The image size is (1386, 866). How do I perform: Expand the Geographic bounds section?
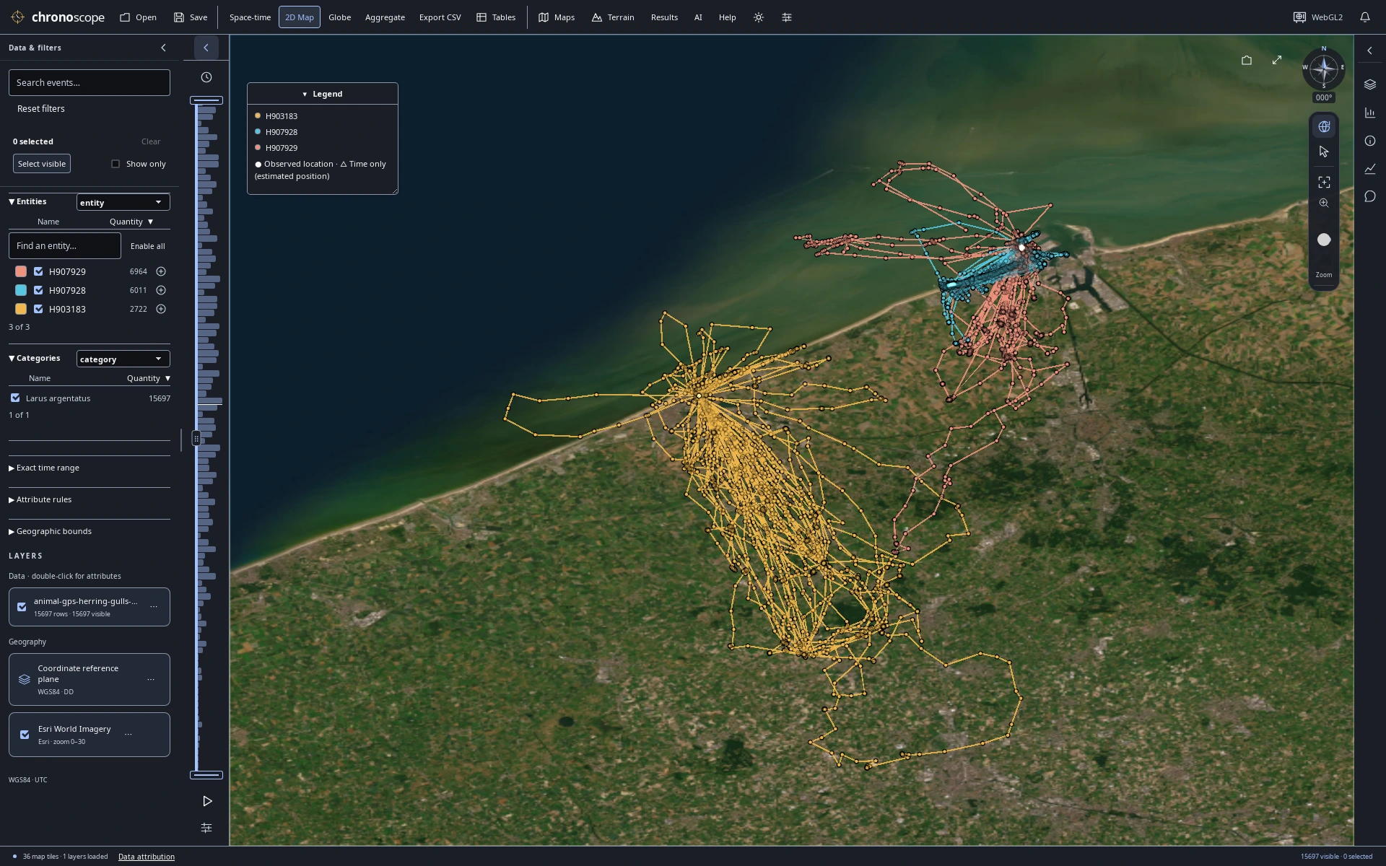(x=50, y=531)
